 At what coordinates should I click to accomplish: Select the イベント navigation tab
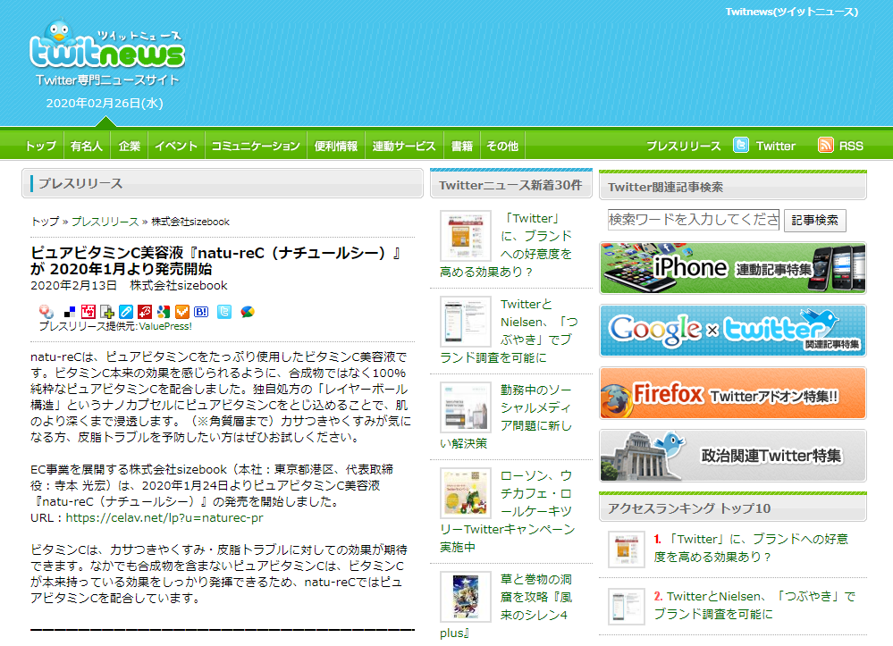[x=175, y=147]
